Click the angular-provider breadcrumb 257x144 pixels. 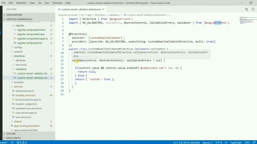[x=68, y=15]
